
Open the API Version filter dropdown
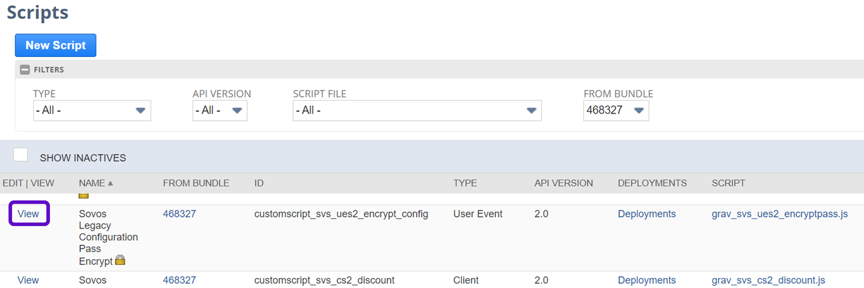tap(220, 110)
